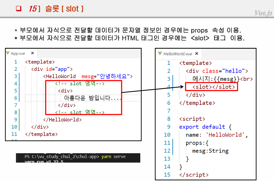Close the App.vue tab
Image resolution: width=274 pixels, height=181 pixels.
coord(32,53)
